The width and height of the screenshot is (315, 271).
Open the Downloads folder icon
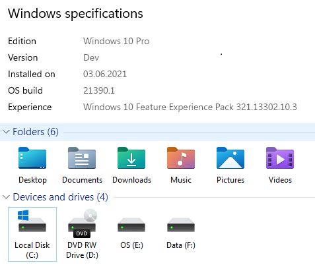pyautogui.click(x=131, y=158)
